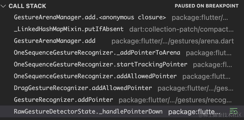Restart frame icon on _handlePointerDown row

(234, 111)
